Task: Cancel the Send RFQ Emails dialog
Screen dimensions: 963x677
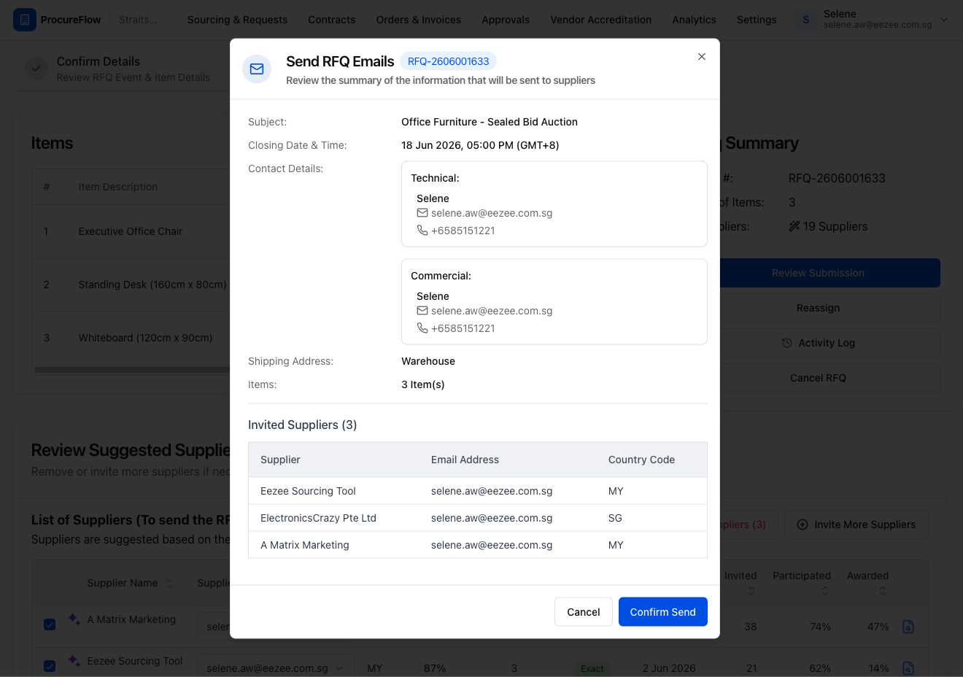Action: click(583, 612)
